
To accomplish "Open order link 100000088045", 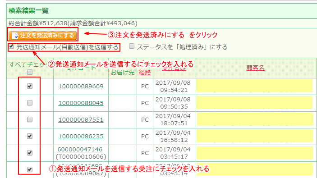I will 81,103.
